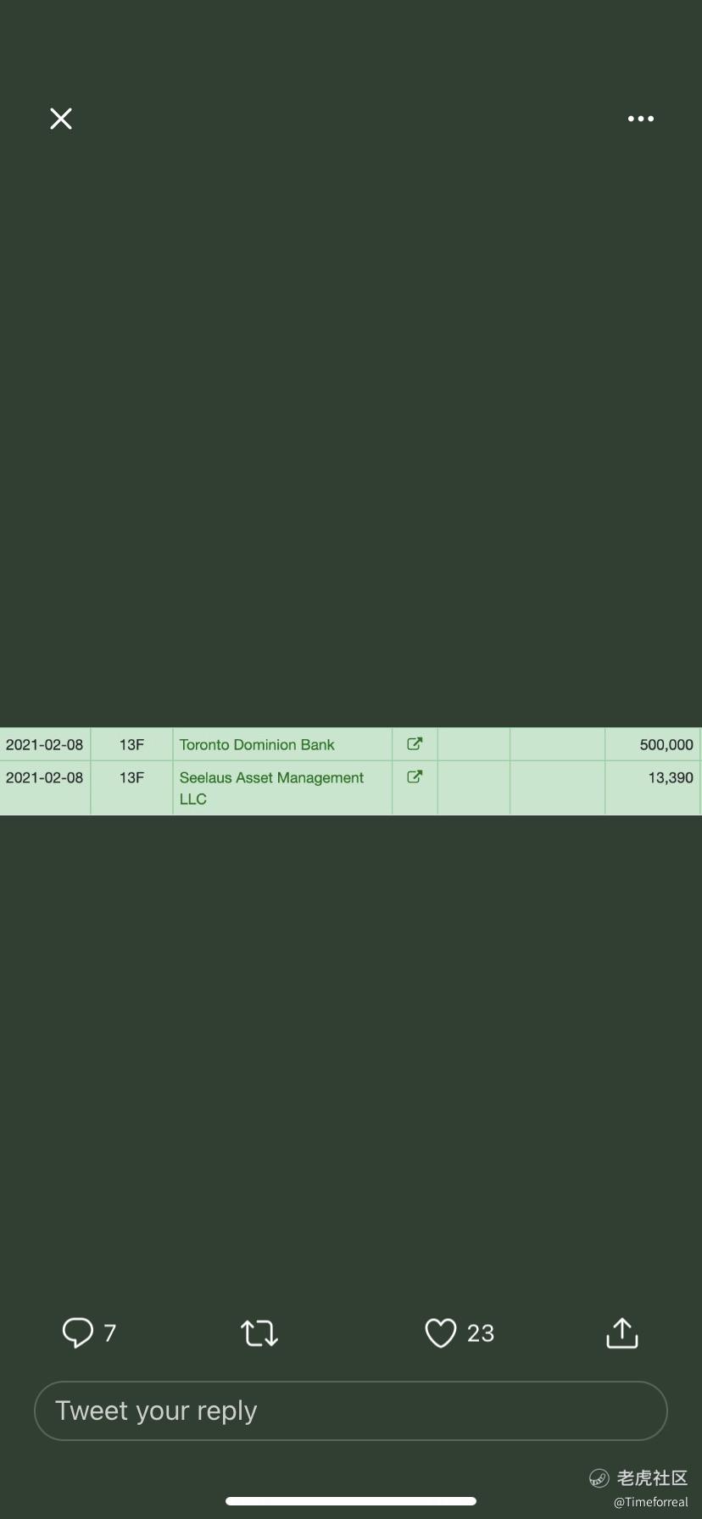Viewport: 702px width, 1519px height.
Task: Open the Toronto Dominion Bank link
Action: point(257,744)
